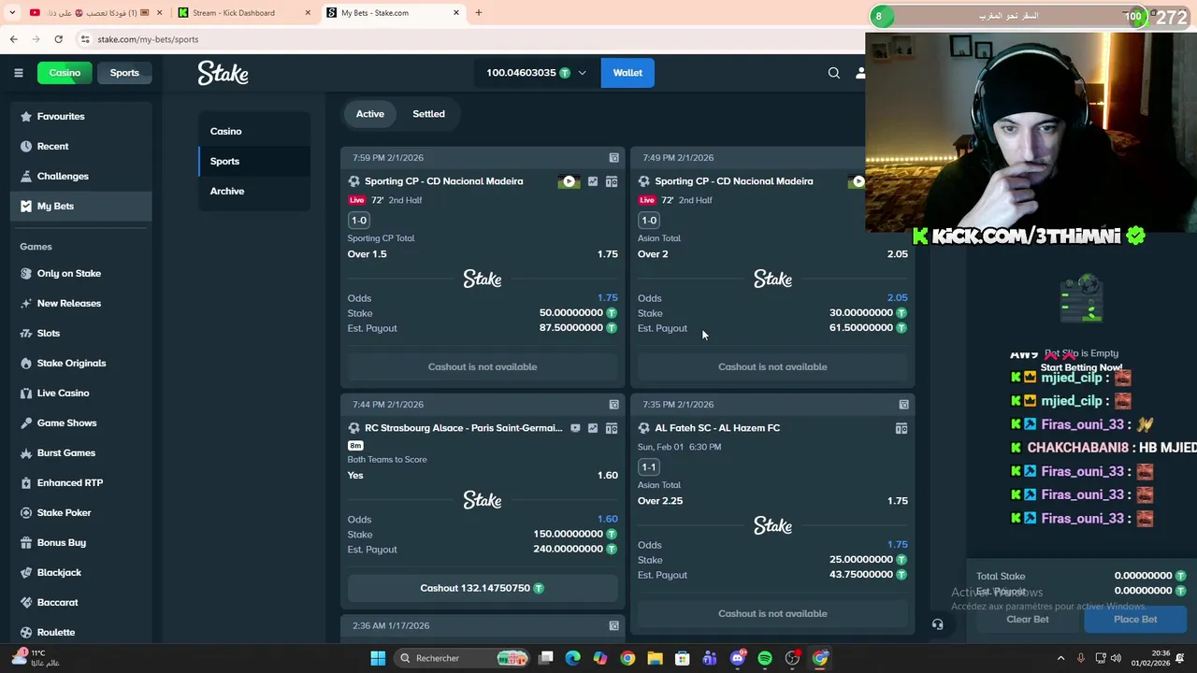Open Live Casino in sidebar
The height and width of the screenshot is (673, 1197).
point(80,393)
